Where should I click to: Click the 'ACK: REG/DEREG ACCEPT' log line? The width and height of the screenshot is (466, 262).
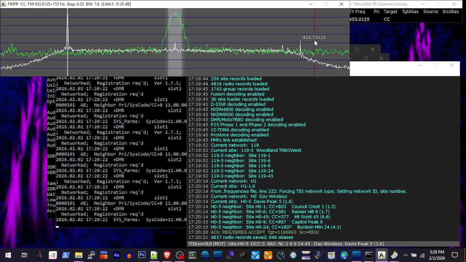[x=265, y=232]
